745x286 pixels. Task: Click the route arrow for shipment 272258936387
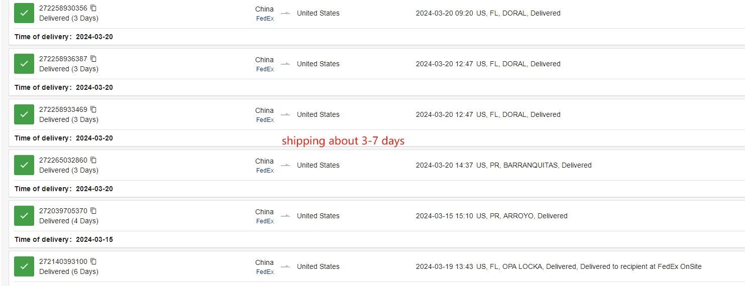point(285,64)
